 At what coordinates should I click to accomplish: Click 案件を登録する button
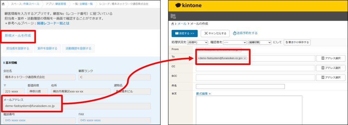pos(47,48)
